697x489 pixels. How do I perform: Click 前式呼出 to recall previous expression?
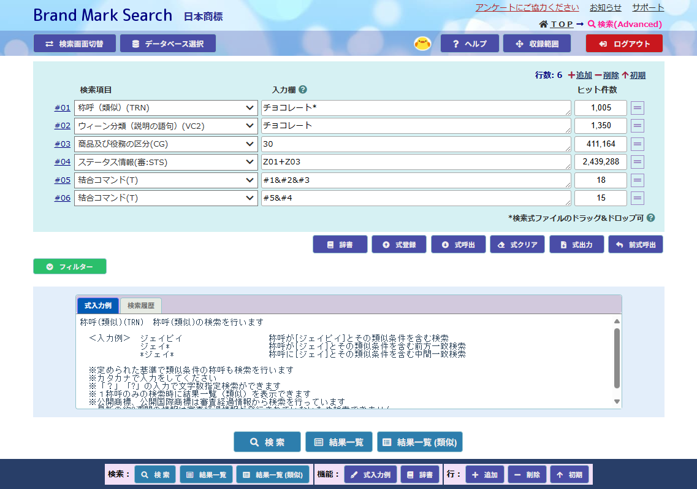tap(636, 244)
